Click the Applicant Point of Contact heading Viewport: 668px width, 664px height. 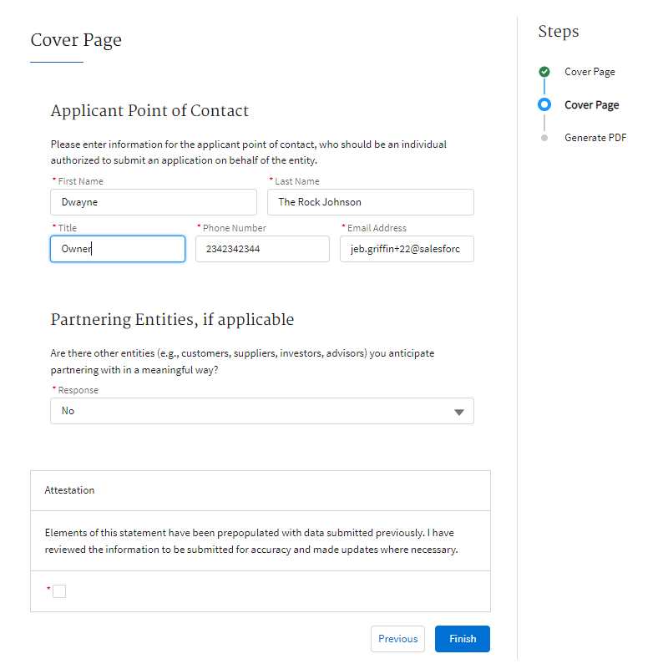pos(149,111)
